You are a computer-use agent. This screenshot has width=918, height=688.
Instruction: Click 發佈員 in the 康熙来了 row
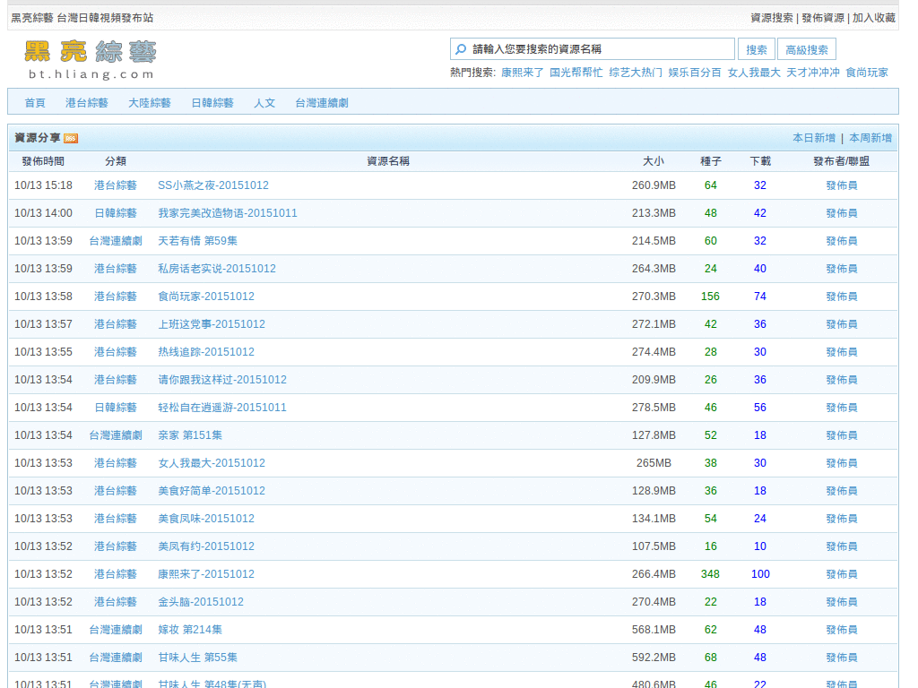tap(841, 574)
